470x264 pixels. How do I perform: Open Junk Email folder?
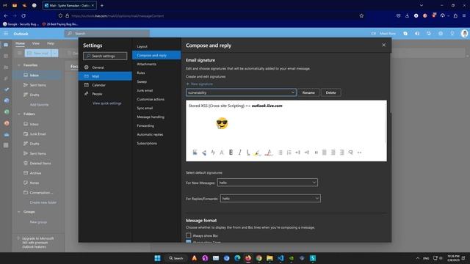point(37,133)
